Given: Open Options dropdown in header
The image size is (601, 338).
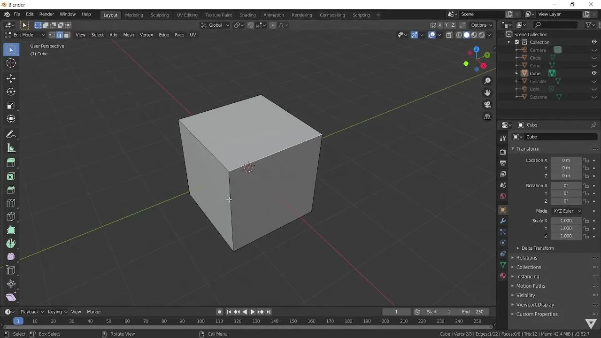Looking at the screenshot, I should (481, 25).
